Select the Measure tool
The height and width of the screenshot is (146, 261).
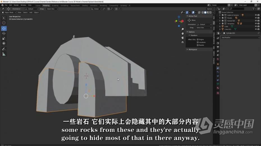(4, 54)
